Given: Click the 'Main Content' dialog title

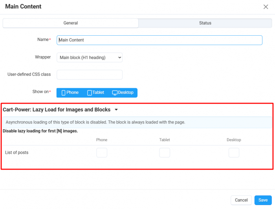Looking at the screenshot, I should (23, 7).
